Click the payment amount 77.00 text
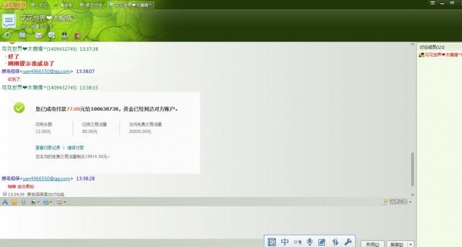 [73, 109]
